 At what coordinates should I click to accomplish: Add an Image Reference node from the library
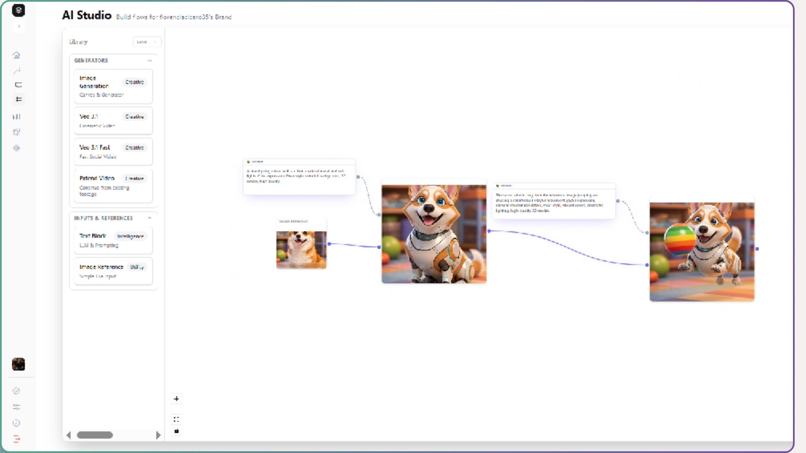tap(113, 271)
